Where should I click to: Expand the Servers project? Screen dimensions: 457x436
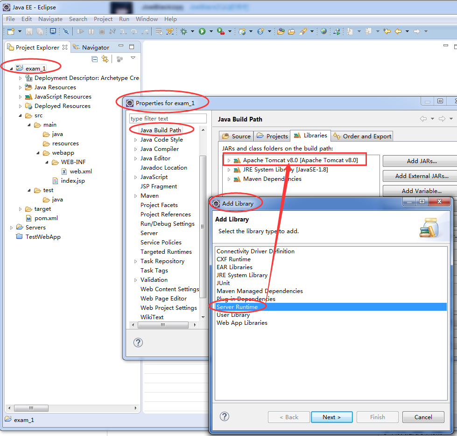coord(11,228)
